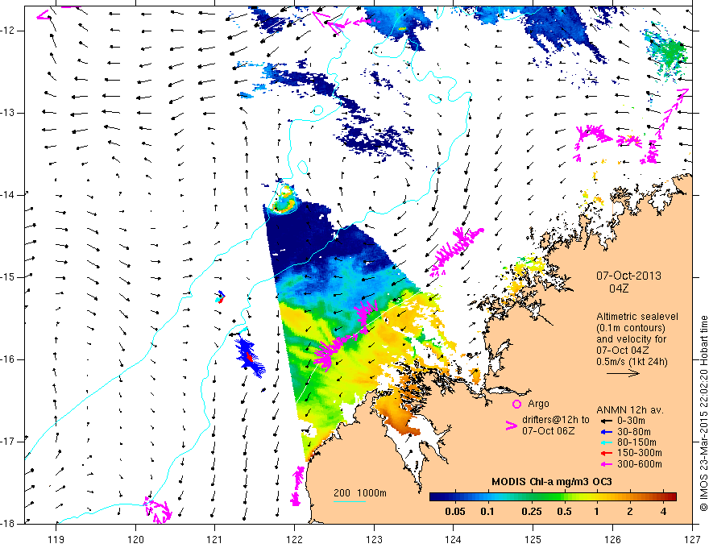Click latitude axis label "-14"

8,195
